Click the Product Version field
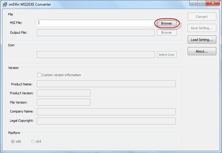222x153 pixels. click(63, 93)
